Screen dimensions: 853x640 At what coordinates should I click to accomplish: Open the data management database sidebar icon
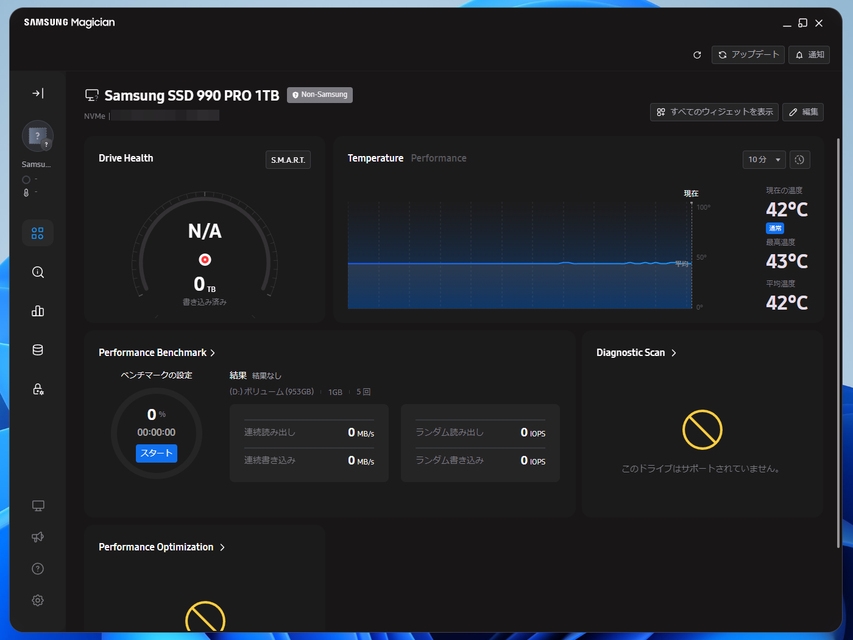38,350
